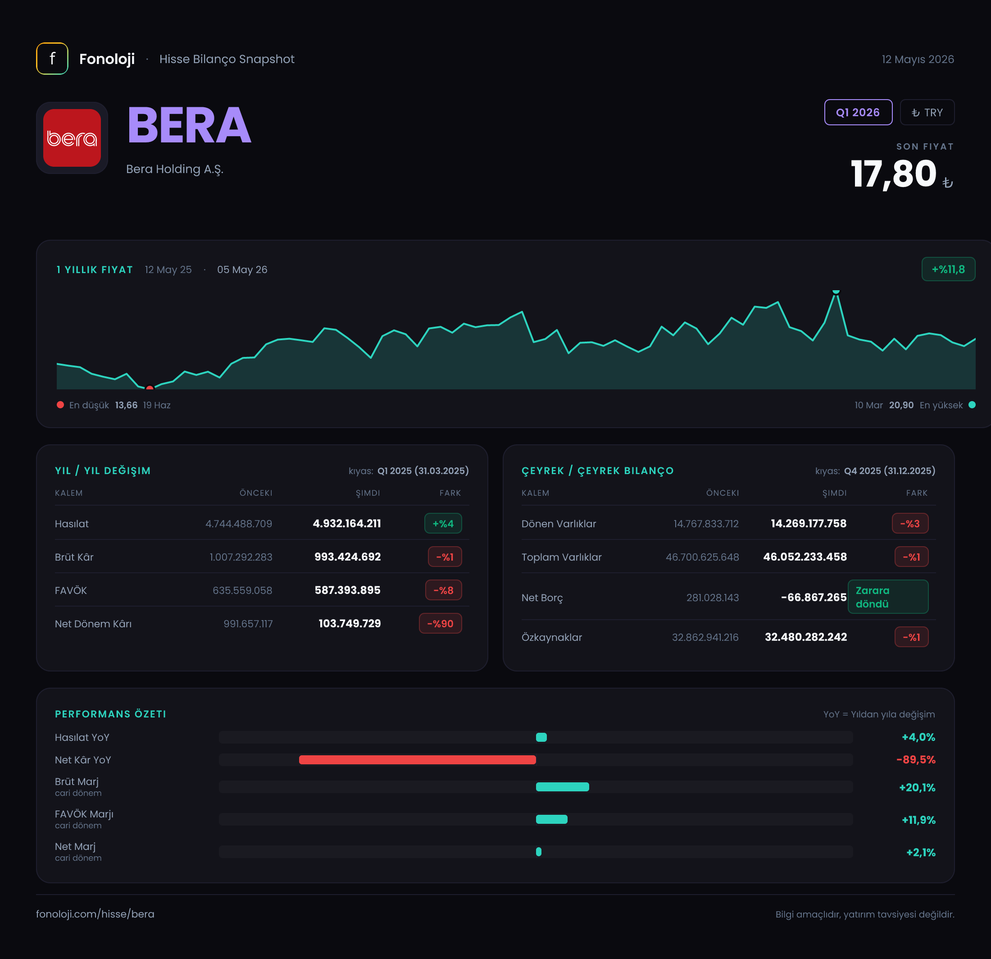Click the 17,80 last price value
The image size is (991, 959).
click(893, 174)
